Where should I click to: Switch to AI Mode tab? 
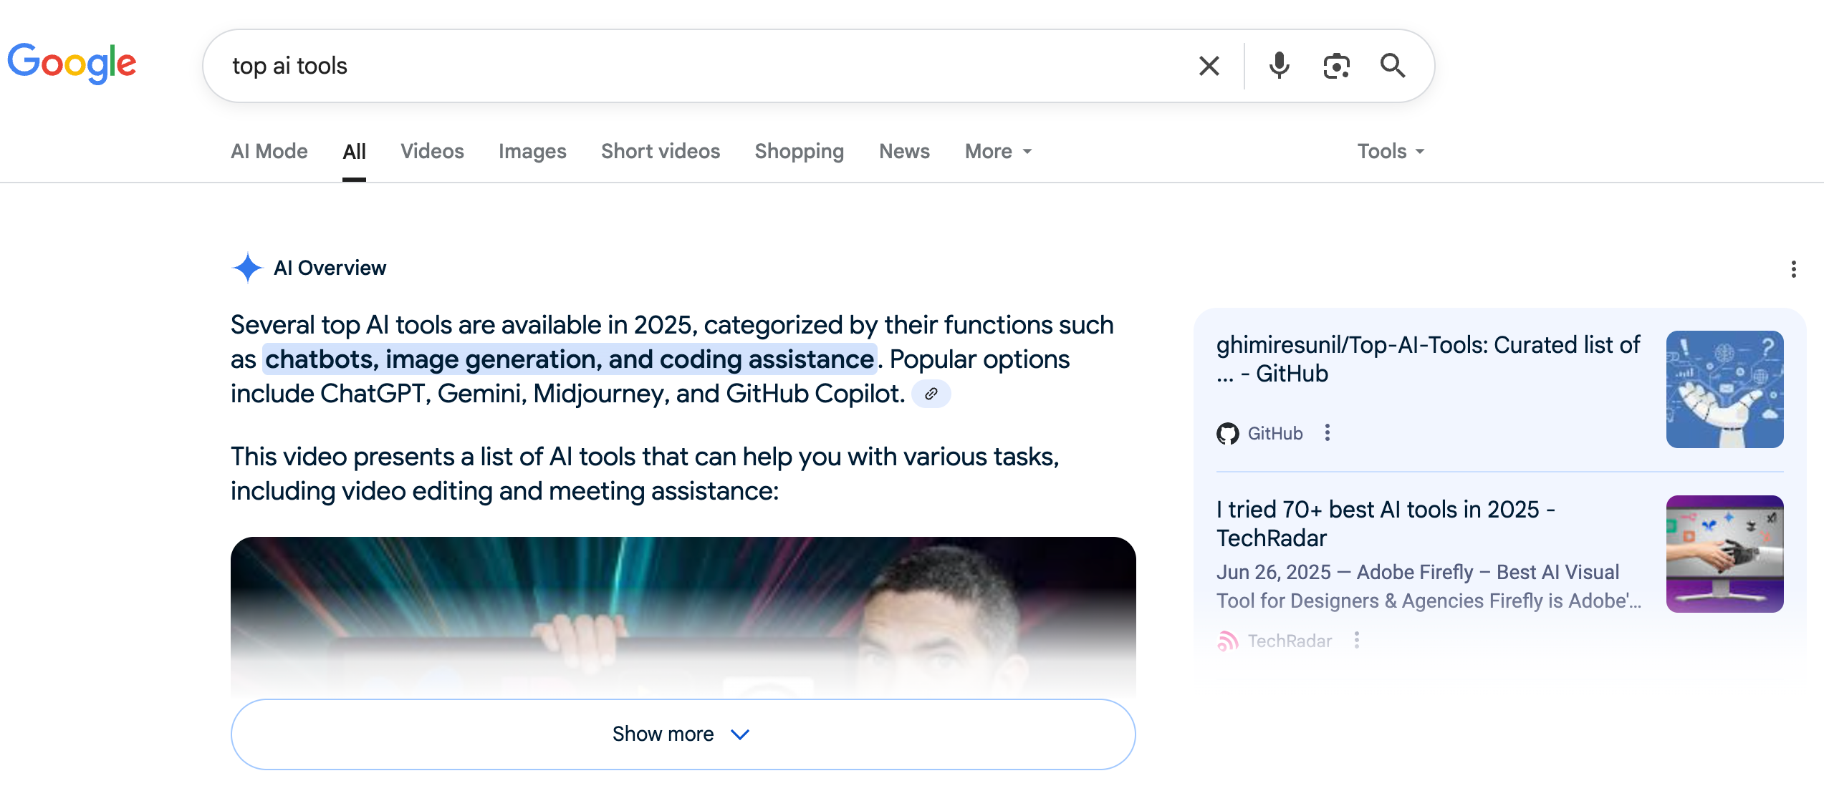(x=269, y=151)
